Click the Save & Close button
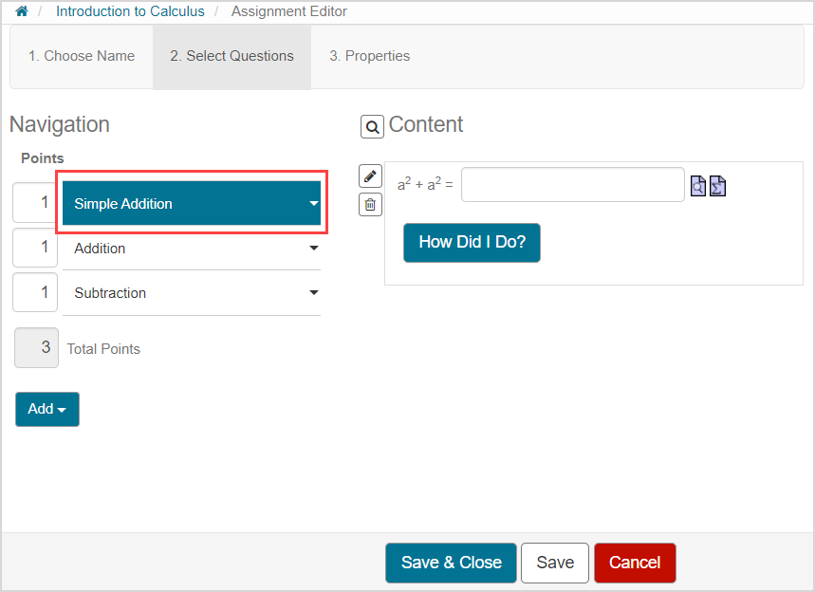 click(x=451, y=563)
